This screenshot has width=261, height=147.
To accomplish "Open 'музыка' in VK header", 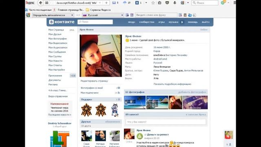I will click(173, 22).
